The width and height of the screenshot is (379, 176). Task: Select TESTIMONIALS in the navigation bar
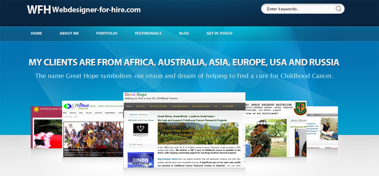148,34
